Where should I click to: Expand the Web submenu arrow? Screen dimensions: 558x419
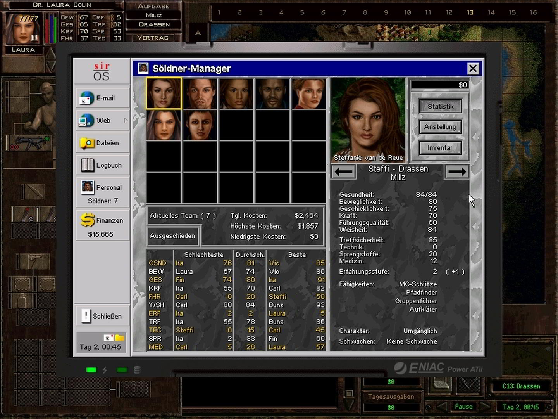click(x=126, y=121)
